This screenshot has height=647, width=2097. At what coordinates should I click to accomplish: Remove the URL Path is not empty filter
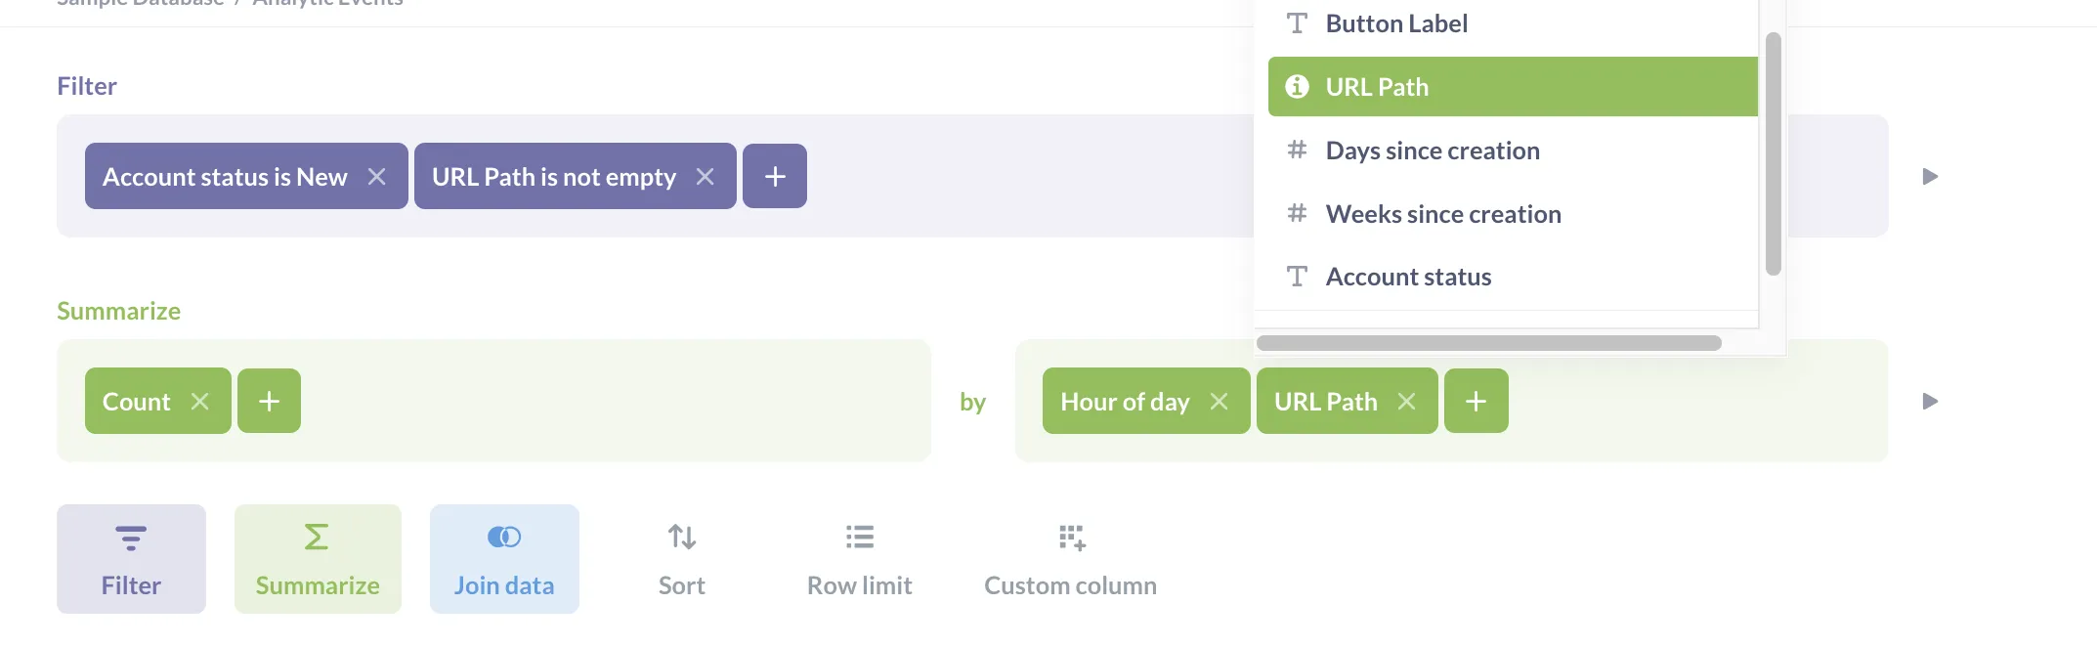tap(705, 177)
